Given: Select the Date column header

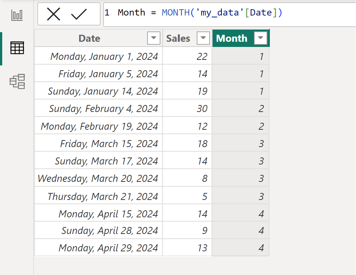Looking at the screenshot, I should coord(89,38).
